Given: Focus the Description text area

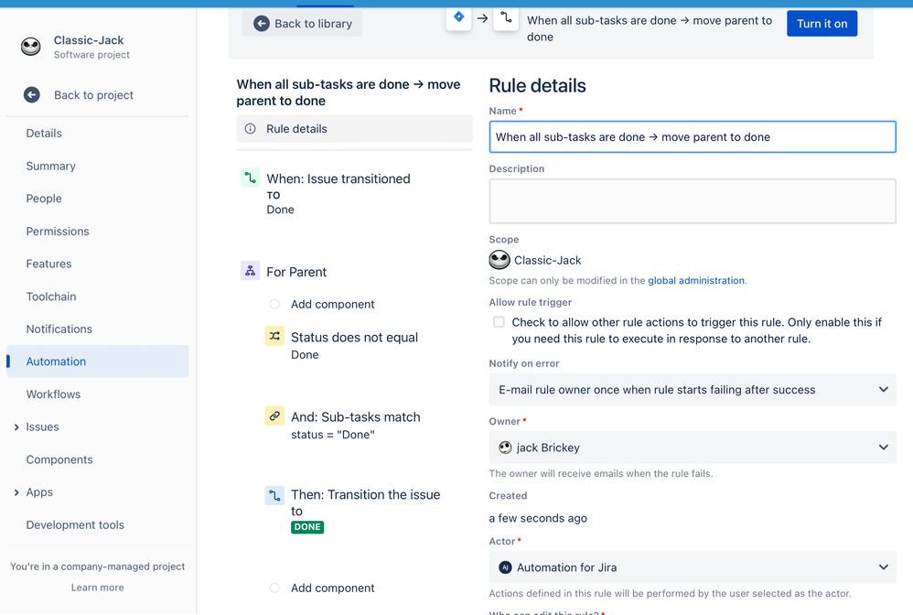Looking at the screenshot, I should tap(693, 201).
